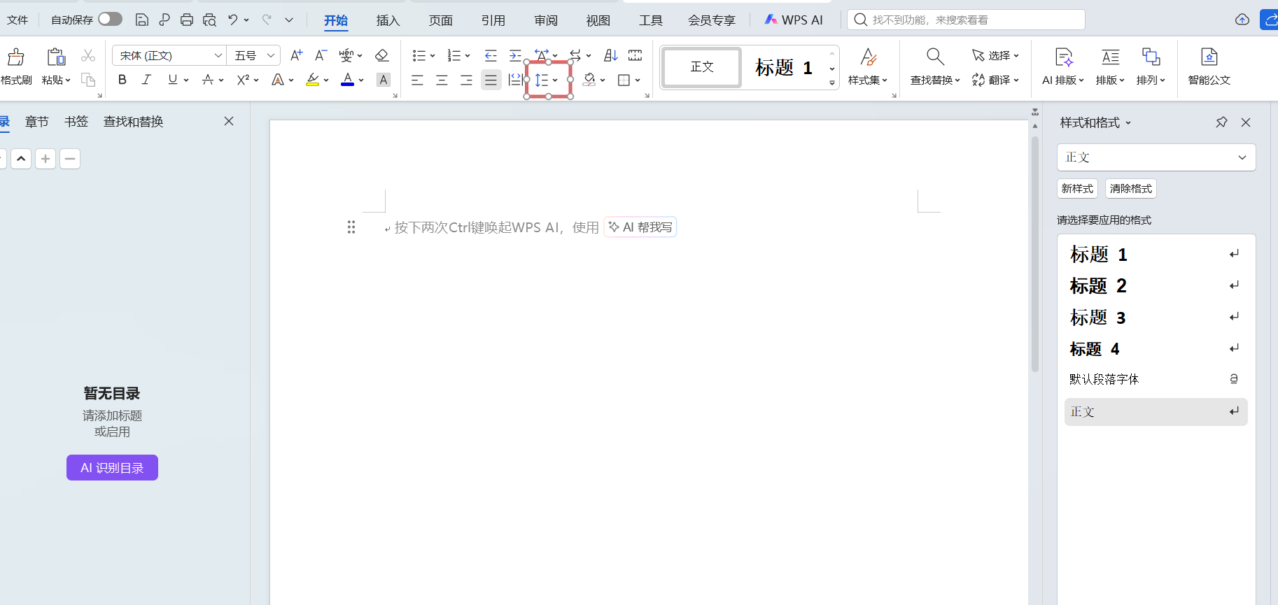Toggle the 自动保存 auto-save switch
Viewport: 1278px width, 605px height.
tap(110, 20)
